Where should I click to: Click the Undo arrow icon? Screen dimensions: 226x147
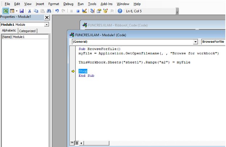coord(57,11)
